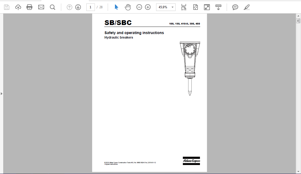
Task: Add a comment sticky note
Action: coord(235,7)
